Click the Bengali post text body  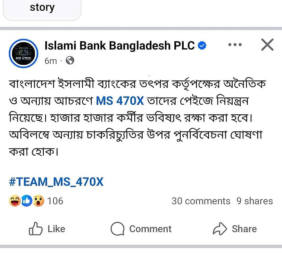pos(137,118)
